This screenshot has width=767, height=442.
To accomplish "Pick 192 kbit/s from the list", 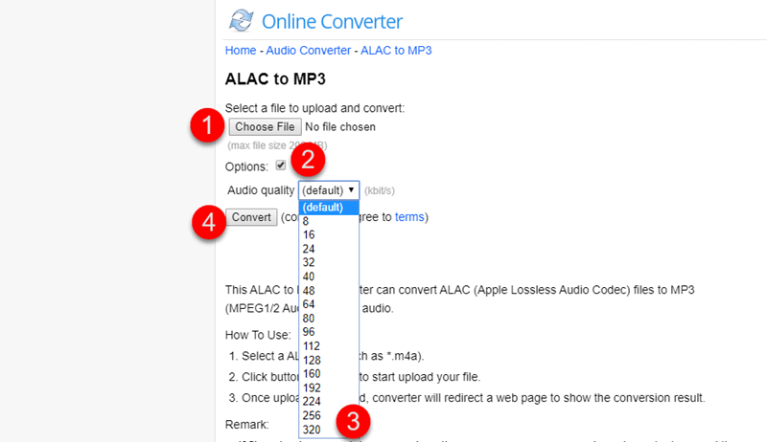I will (311, 388).
